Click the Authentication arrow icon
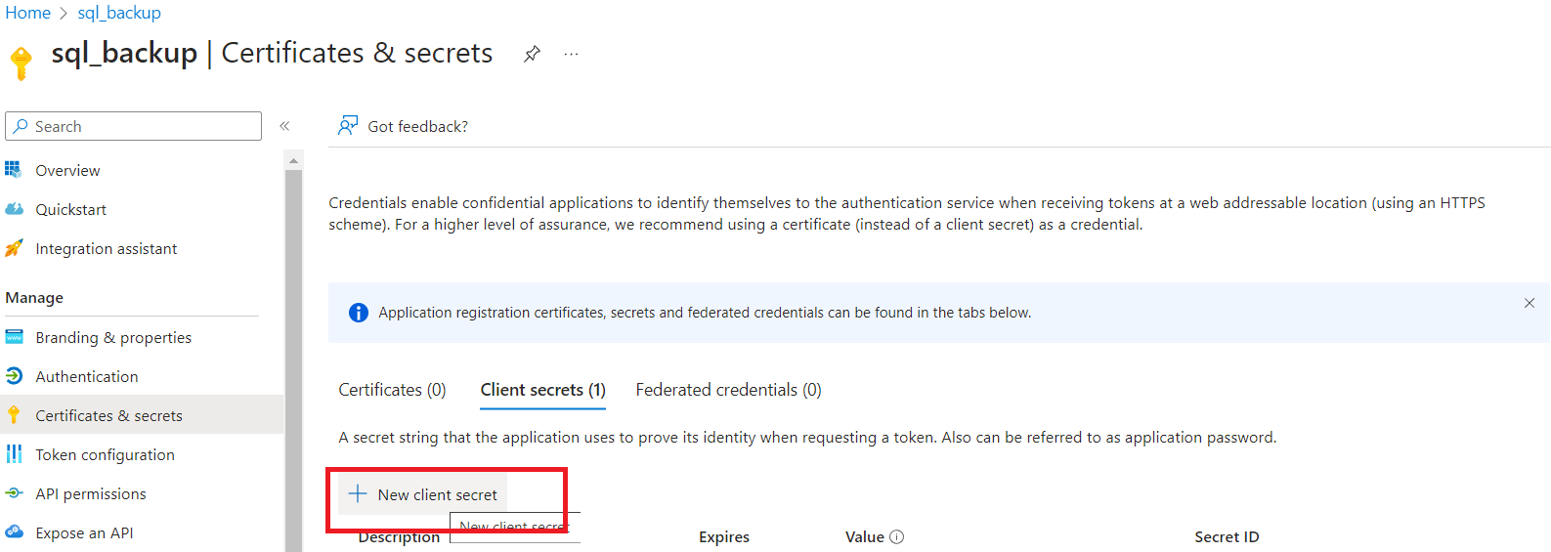 [x=14, y=376]
